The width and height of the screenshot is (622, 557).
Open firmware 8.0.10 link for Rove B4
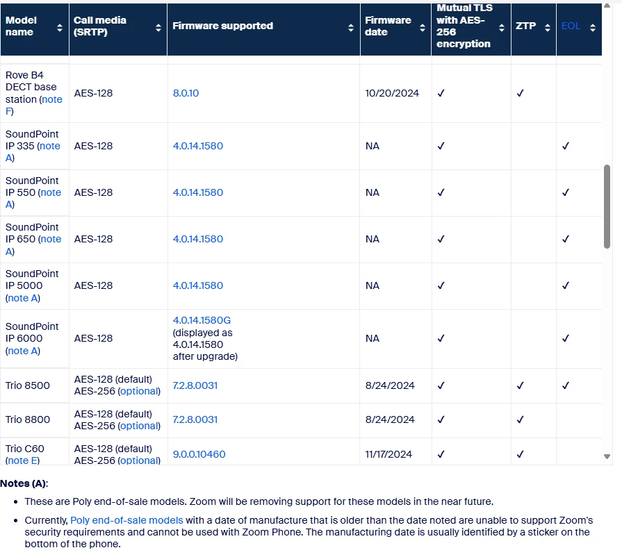(186, 93)
